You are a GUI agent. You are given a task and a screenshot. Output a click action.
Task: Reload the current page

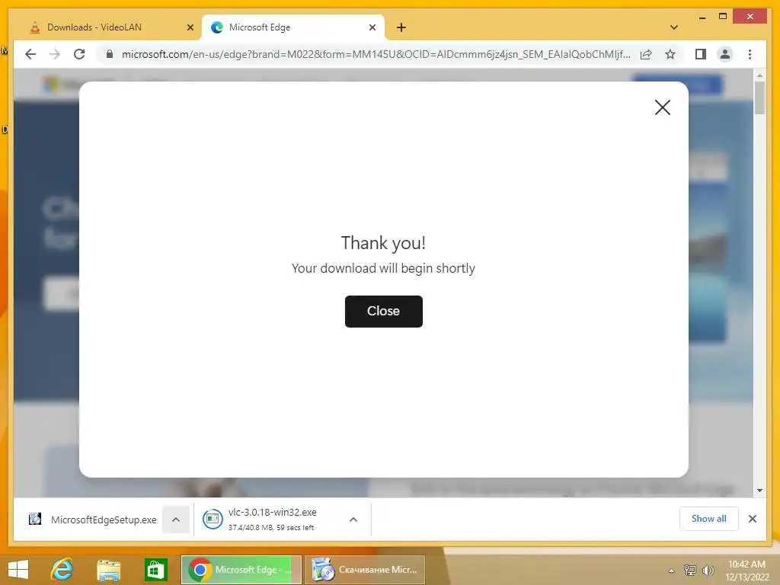79,54
